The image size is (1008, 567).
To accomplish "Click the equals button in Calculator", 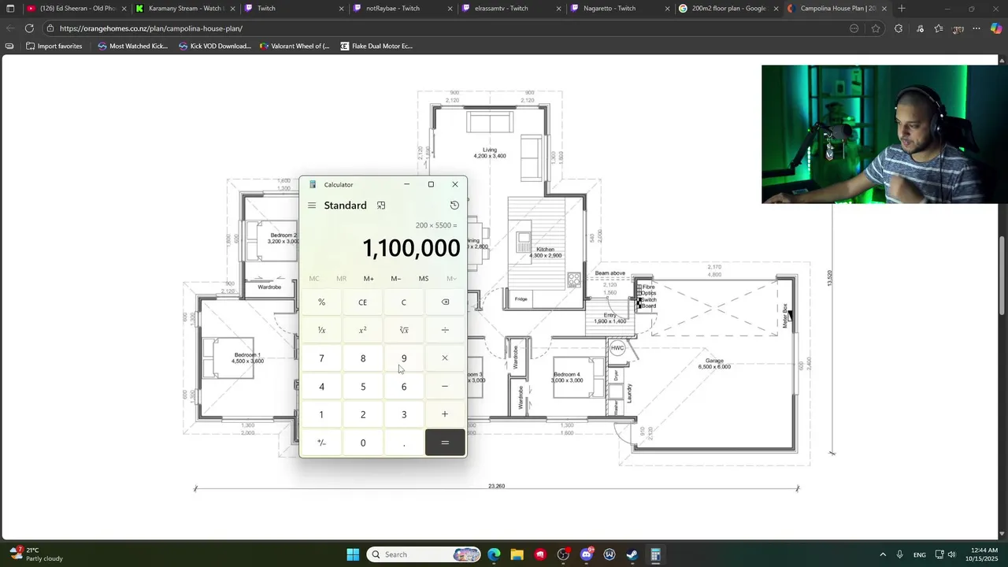I will [445, 443].
